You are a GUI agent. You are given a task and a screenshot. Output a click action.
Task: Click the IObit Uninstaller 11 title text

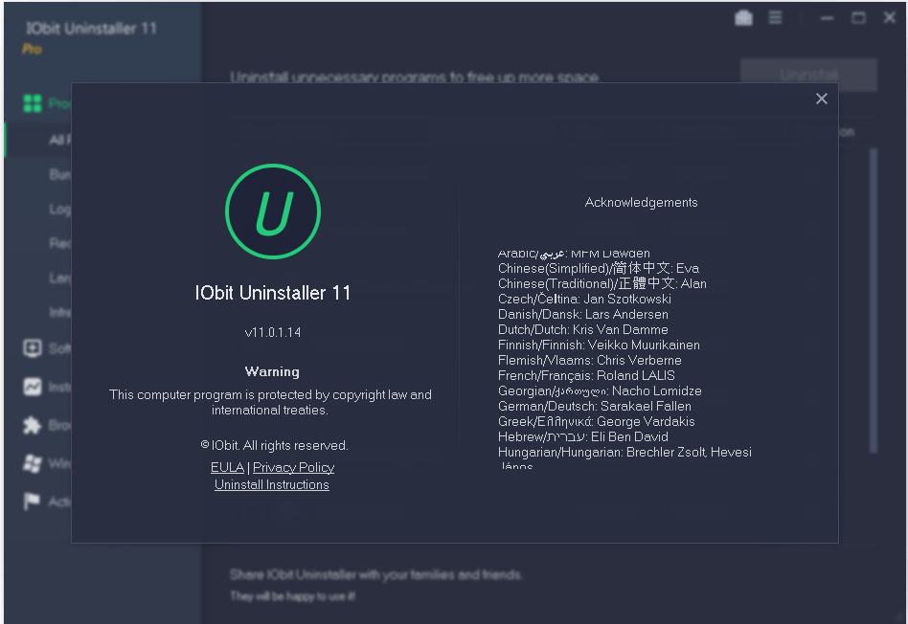pyautogui.click(x=273, y=293)
